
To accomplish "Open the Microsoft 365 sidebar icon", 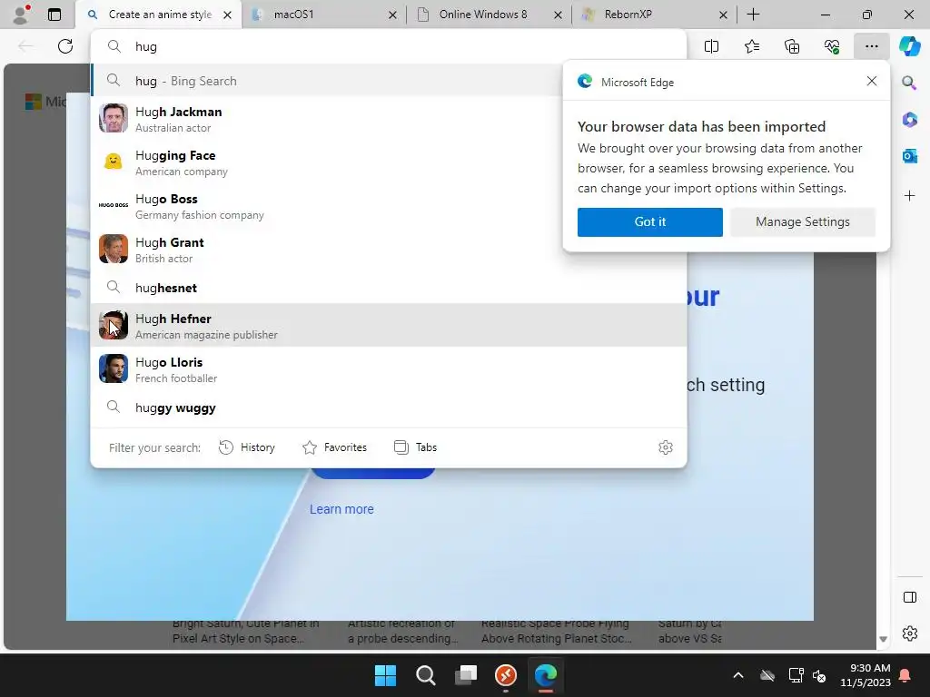I will (909, 119).
